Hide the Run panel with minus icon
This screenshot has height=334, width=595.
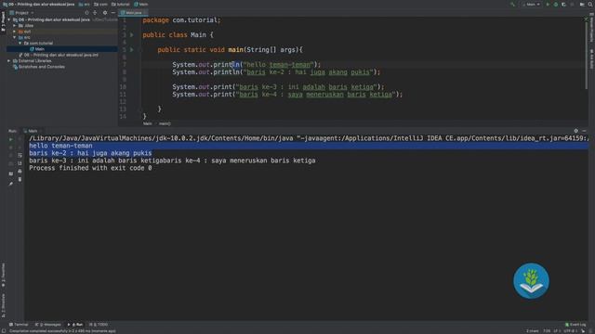click(x=584, y=131)
